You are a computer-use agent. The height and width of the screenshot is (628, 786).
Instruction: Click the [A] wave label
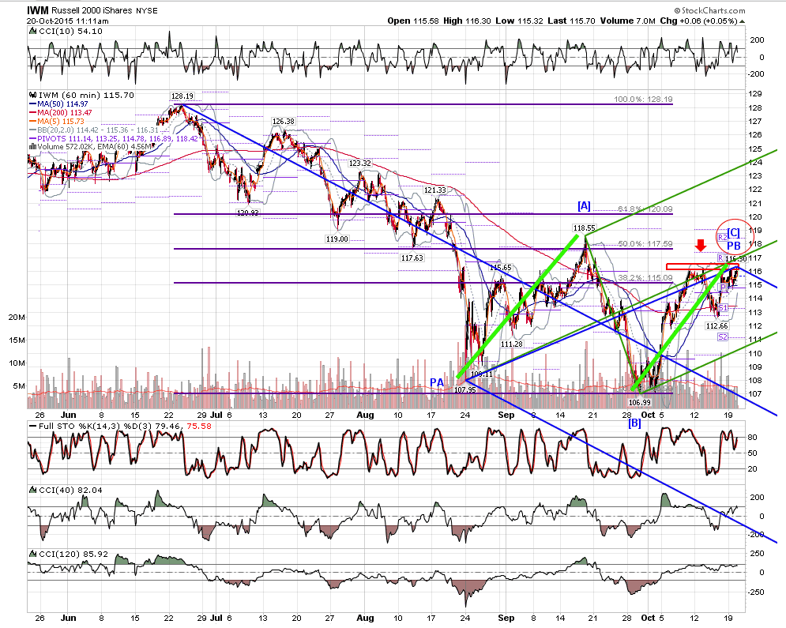[x=584, y=206]
